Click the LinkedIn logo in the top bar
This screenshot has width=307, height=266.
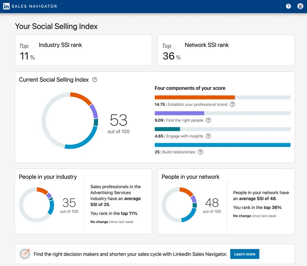coord(6,6)
